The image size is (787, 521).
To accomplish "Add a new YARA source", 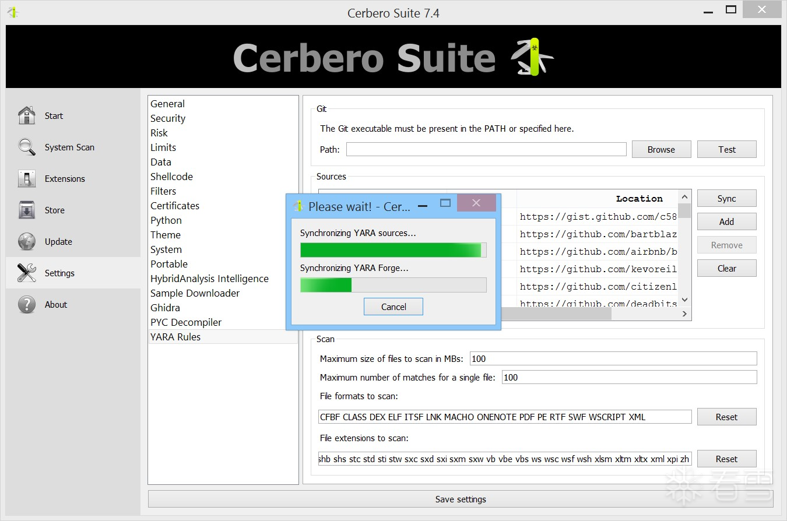I will click(x=727, y=221).
